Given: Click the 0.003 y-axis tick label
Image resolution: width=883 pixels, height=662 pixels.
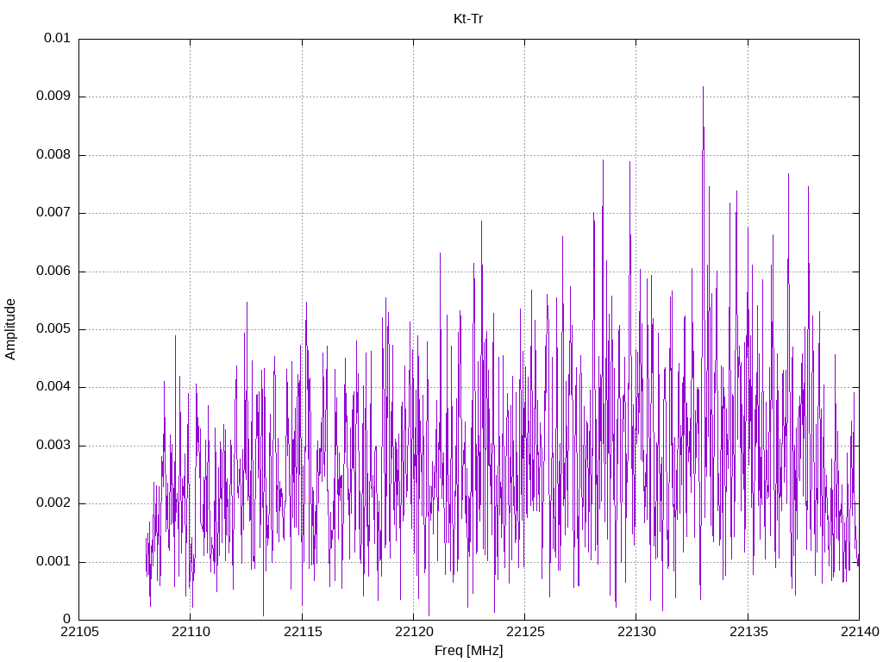Looking at the screenshot, I should (x=53, y=446).
